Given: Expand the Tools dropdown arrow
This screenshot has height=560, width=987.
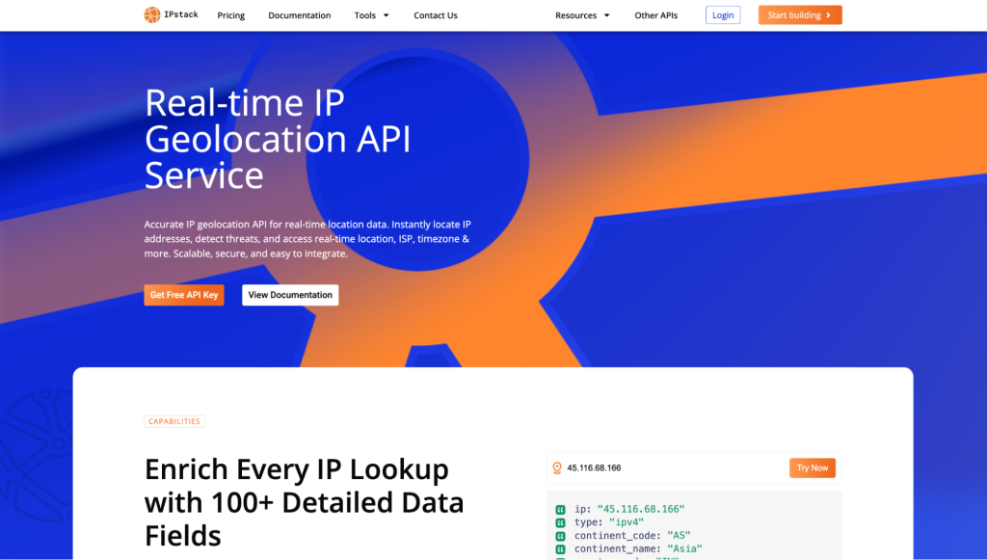Looking at the screenshot, I should coord(387,15).
